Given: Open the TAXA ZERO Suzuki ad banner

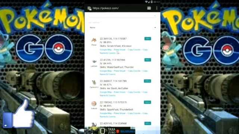Looking at the screenshot, I should [110, 130].
